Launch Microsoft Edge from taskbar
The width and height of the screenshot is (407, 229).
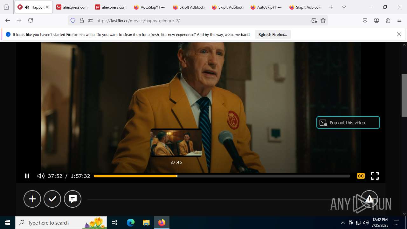click(131, 223)
